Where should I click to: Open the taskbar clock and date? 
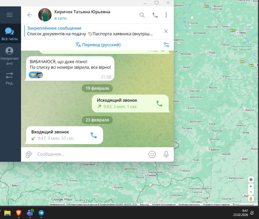pos(241,213)
